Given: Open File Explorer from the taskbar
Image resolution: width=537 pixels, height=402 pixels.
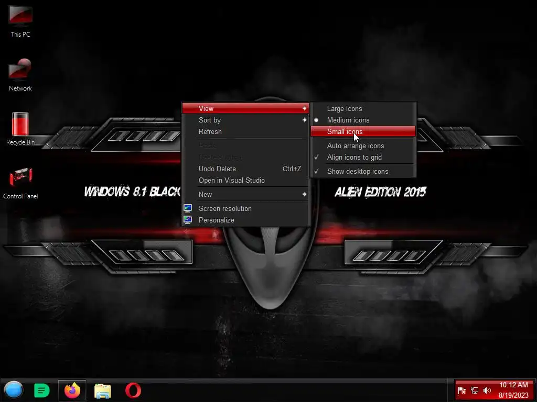Looking at the screenshot, I should pyautogui.click(x=102, y=390).
